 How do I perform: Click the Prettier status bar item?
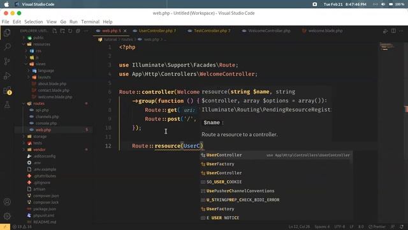click(377, 227)
